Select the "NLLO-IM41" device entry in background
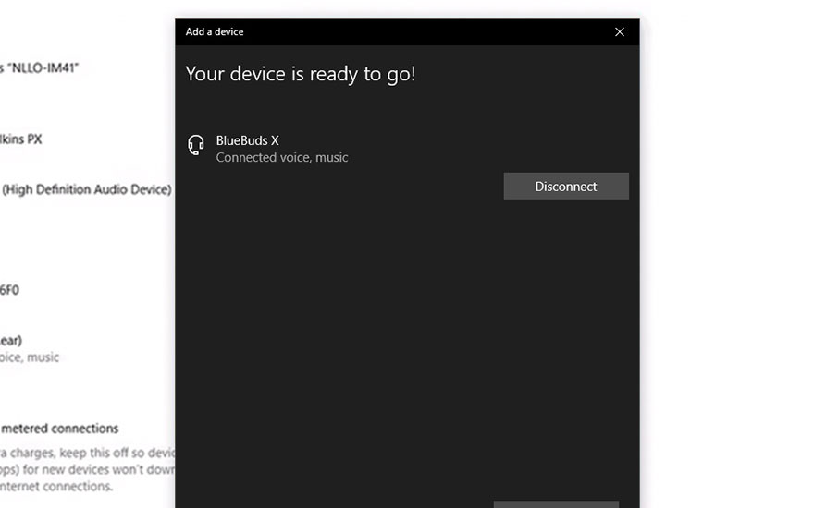 click(40, 67)
